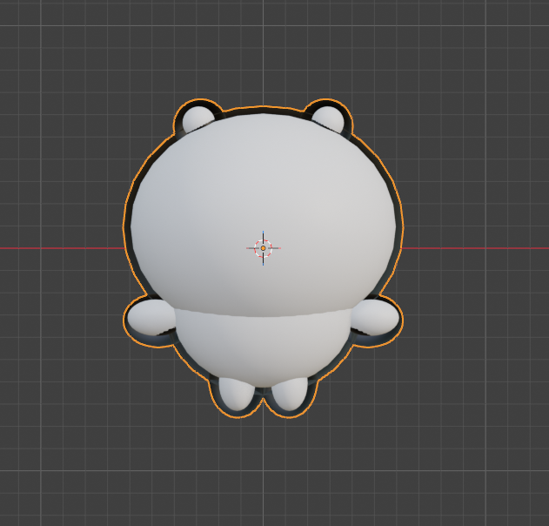Click the bear's left arm
549x526 pixels.
pyautogui.click(x=151, y=317)
